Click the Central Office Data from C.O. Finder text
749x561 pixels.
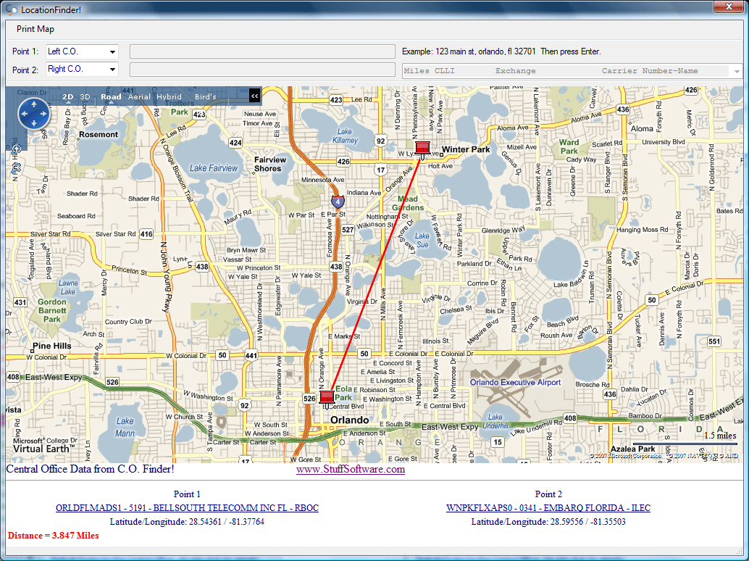click(91, 469)
